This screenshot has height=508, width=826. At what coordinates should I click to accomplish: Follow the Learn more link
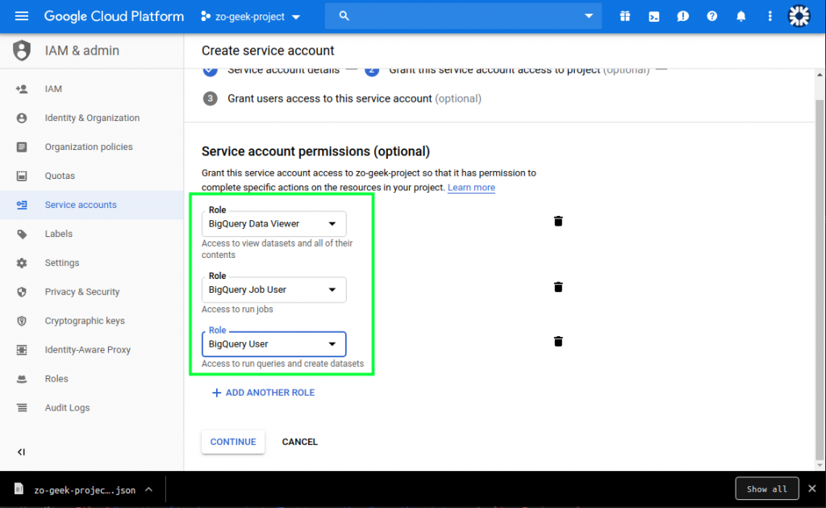click(x=471, y=187)
